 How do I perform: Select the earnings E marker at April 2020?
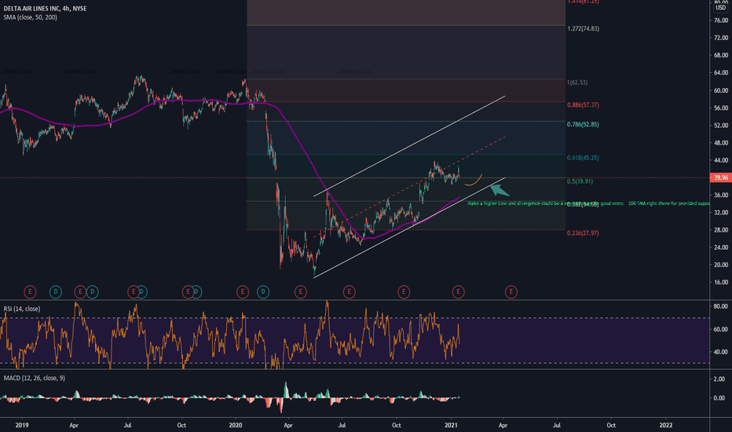301,292
